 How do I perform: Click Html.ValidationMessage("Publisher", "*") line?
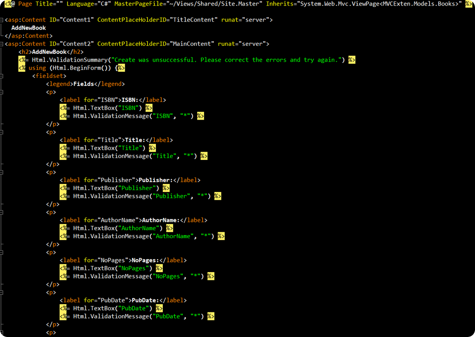[141, 196]
